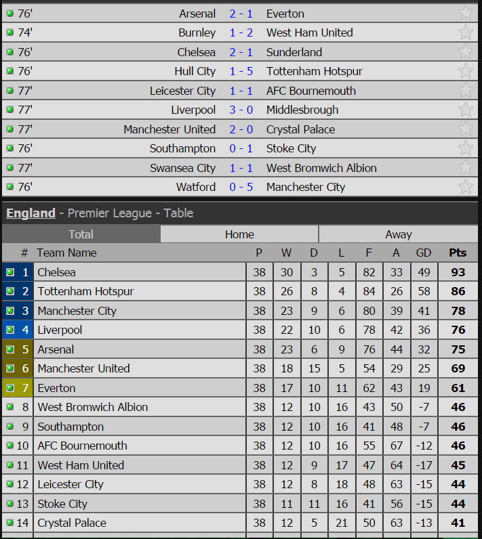Switch to the Home table tab
This screenshot has height=539, width=482.
(x=239, y=234)
